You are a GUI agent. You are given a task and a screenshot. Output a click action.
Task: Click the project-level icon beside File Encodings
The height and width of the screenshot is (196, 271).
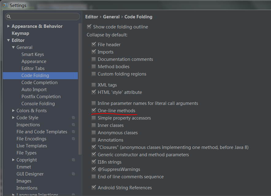click(x=74, y=139)
